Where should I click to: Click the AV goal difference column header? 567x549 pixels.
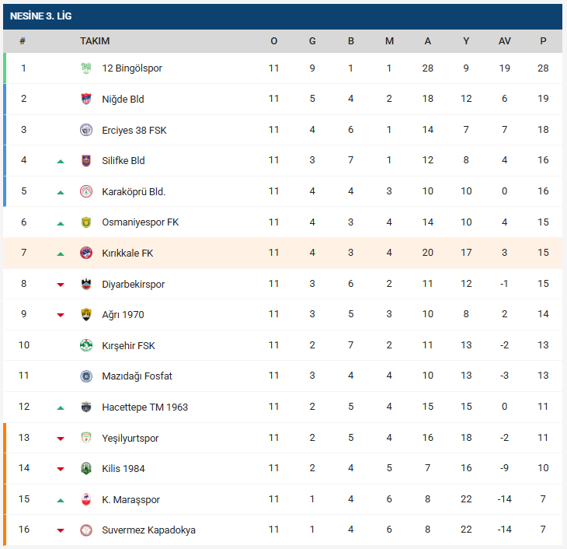point(505,41)
